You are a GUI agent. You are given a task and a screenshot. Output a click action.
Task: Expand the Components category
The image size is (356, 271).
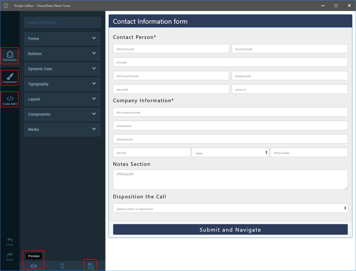pyautogui.click(x=62, y=114)
